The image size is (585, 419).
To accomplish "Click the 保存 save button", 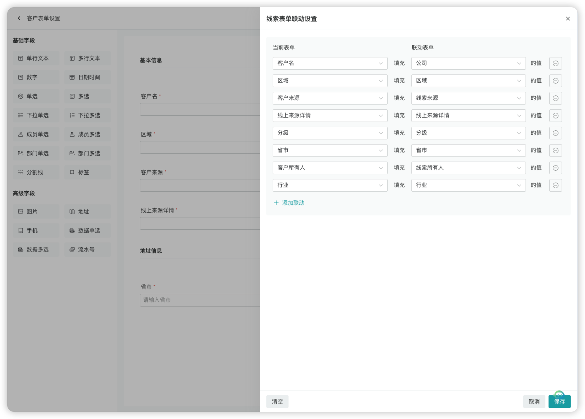I will (559, 401).
